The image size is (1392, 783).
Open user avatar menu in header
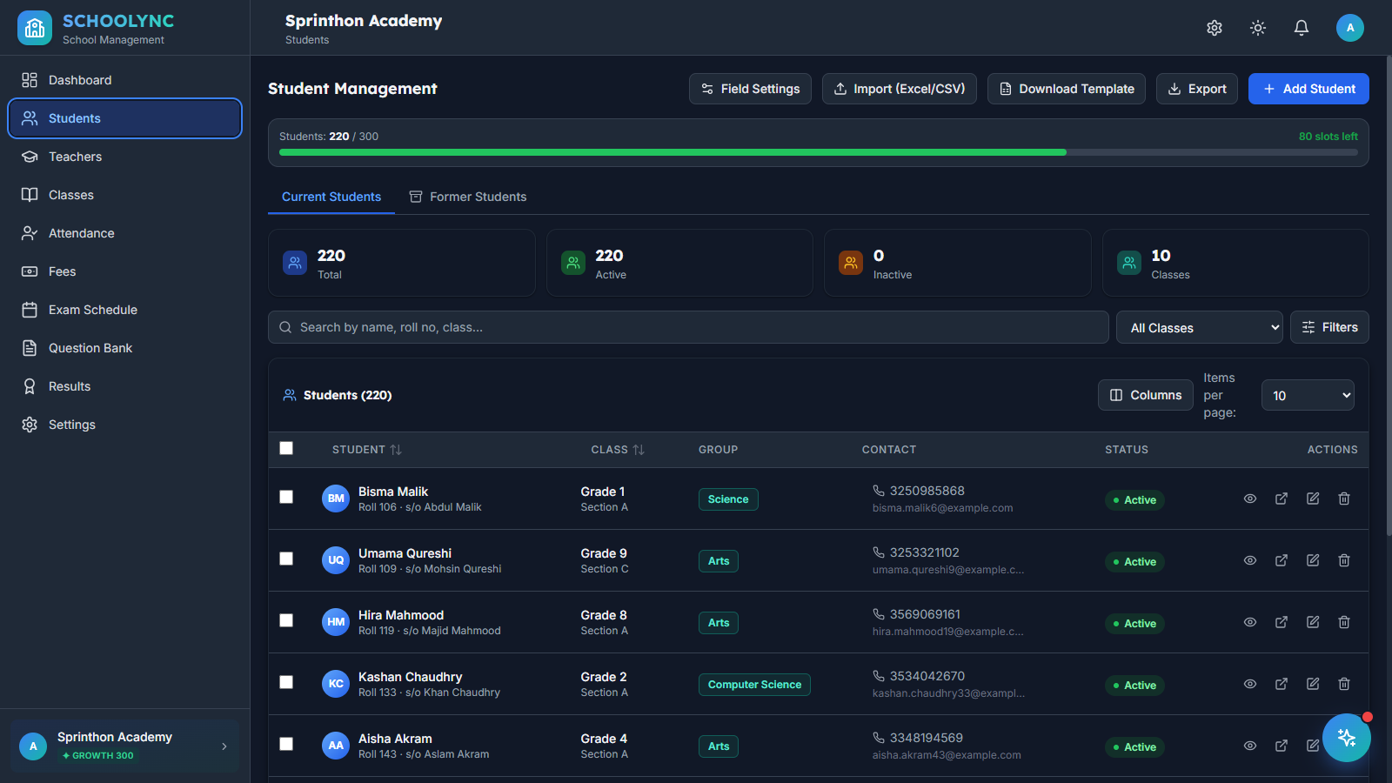[1350, 28]
